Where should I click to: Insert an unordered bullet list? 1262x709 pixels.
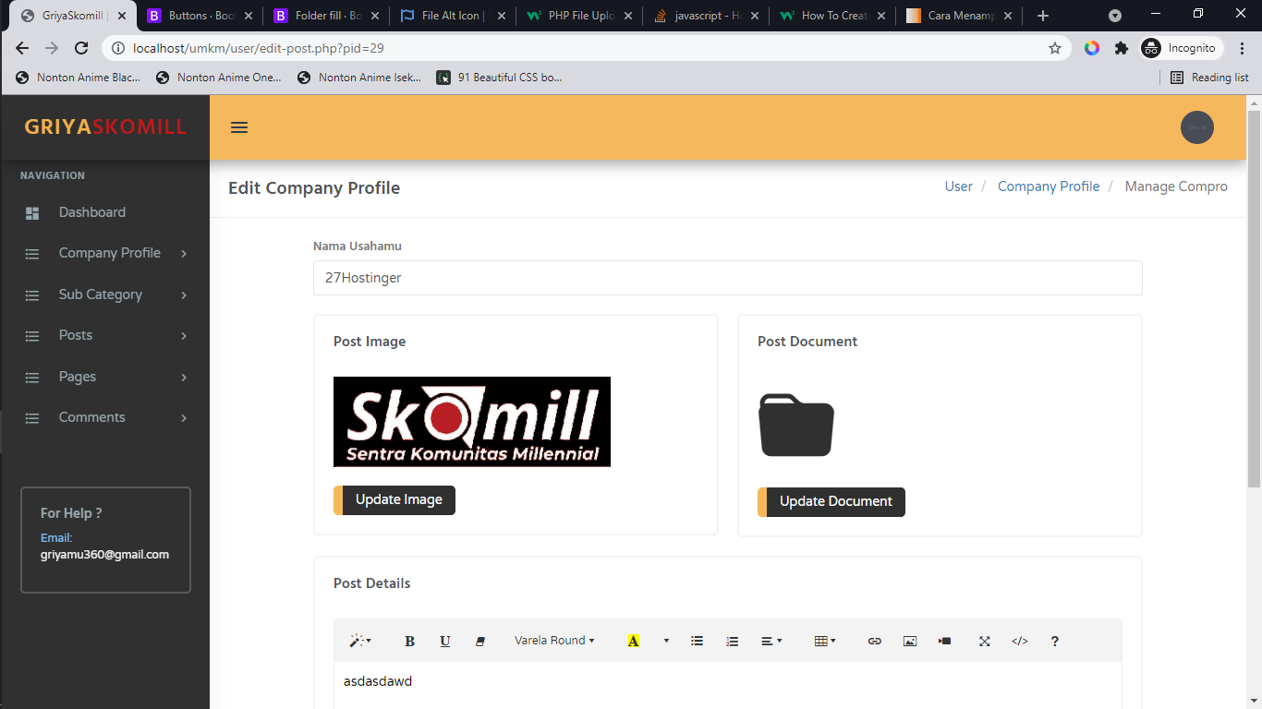pyautogui.click(x=698, y=641)
